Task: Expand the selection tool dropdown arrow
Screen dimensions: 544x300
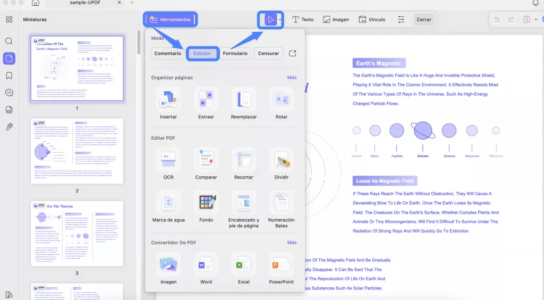Action: pyautogui.click(x=280, y=20)
